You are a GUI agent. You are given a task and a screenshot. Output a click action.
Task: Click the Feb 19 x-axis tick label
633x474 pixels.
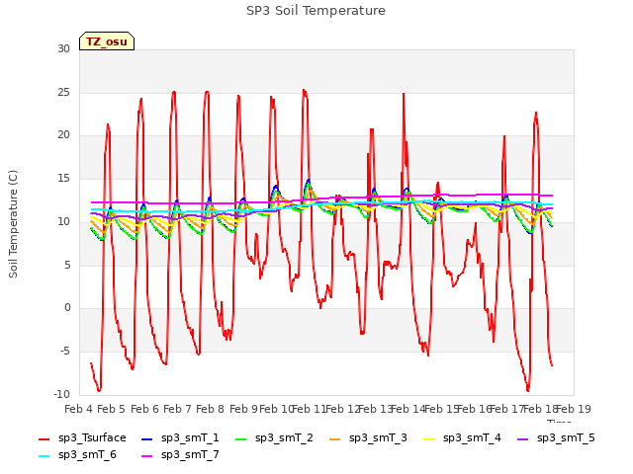pyautogui.click(x=574, y=409)
